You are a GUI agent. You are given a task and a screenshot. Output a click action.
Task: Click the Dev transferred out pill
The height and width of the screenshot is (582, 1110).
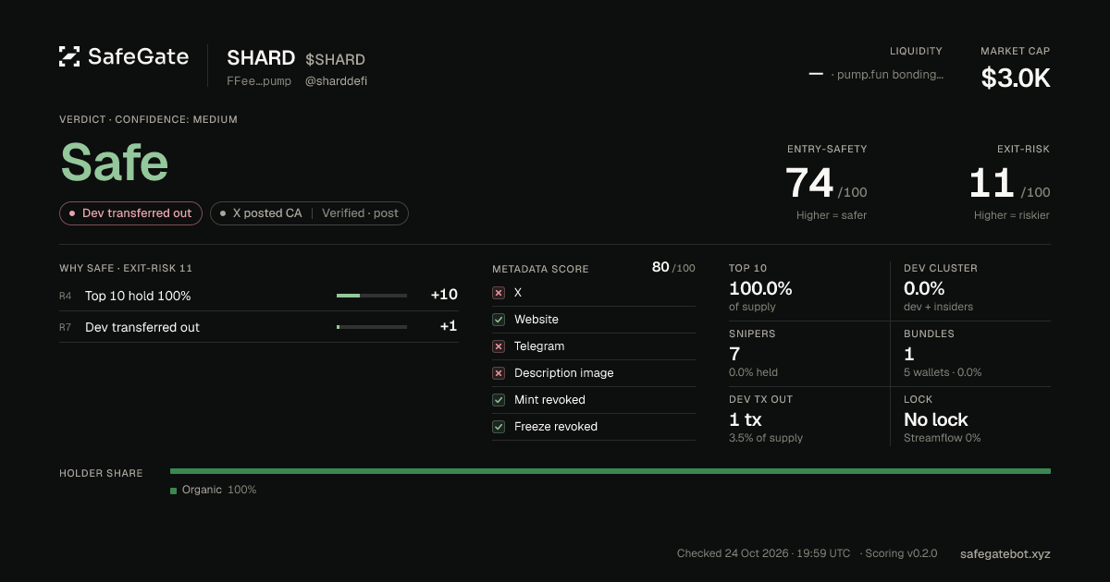pos(130,213)
